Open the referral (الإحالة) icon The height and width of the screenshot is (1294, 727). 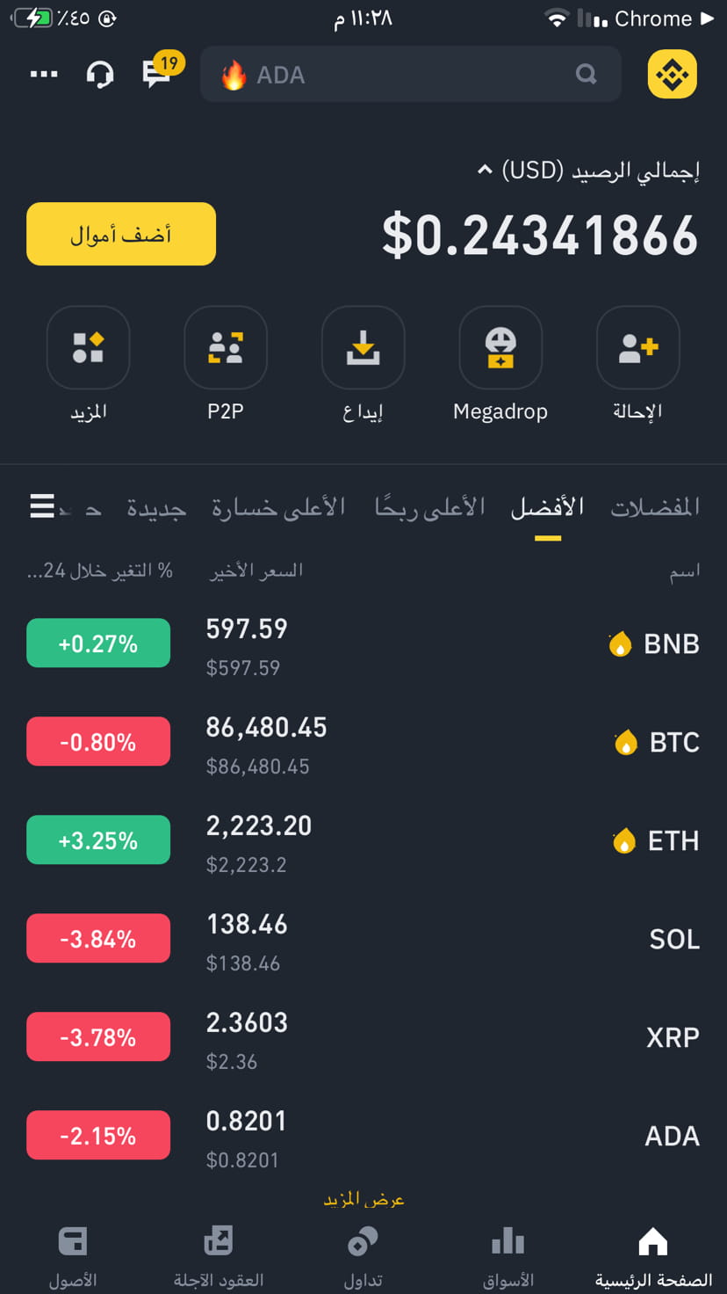tap(637, 347)
